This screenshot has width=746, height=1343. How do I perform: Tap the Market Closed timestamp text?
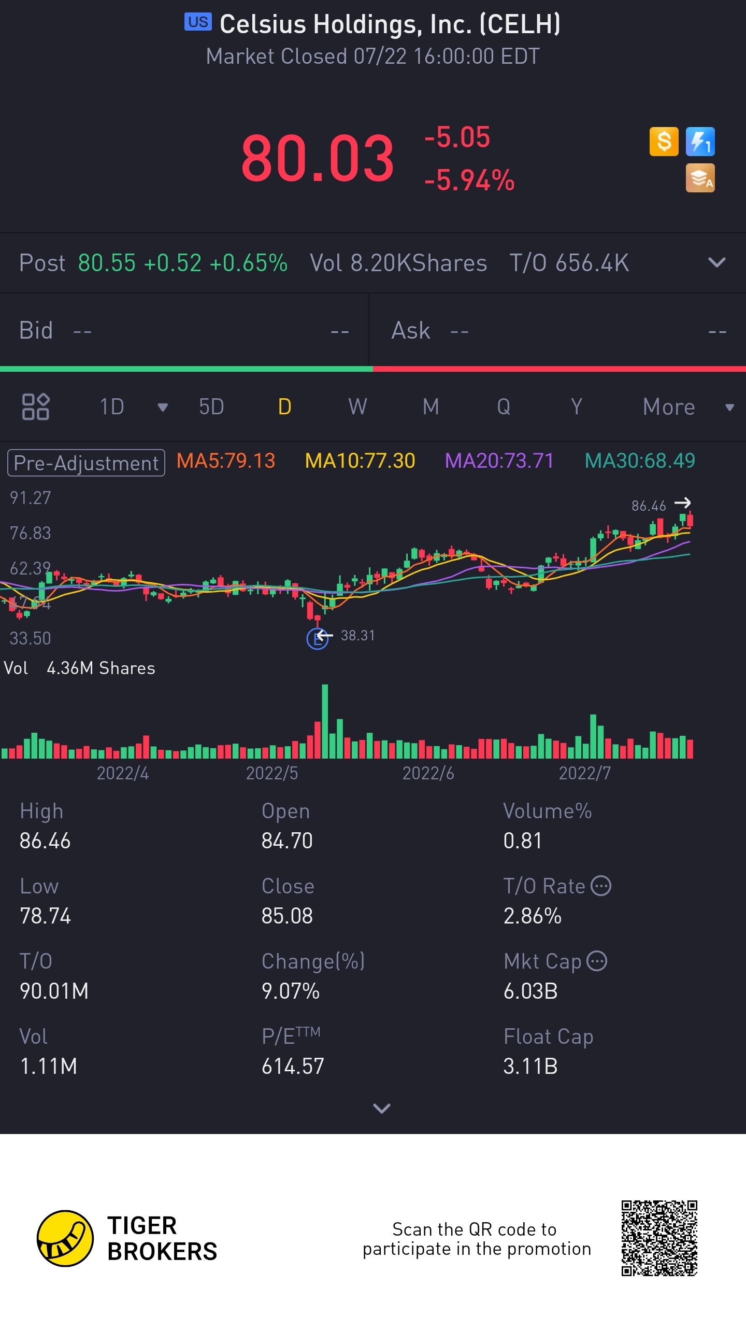point(372,57)
